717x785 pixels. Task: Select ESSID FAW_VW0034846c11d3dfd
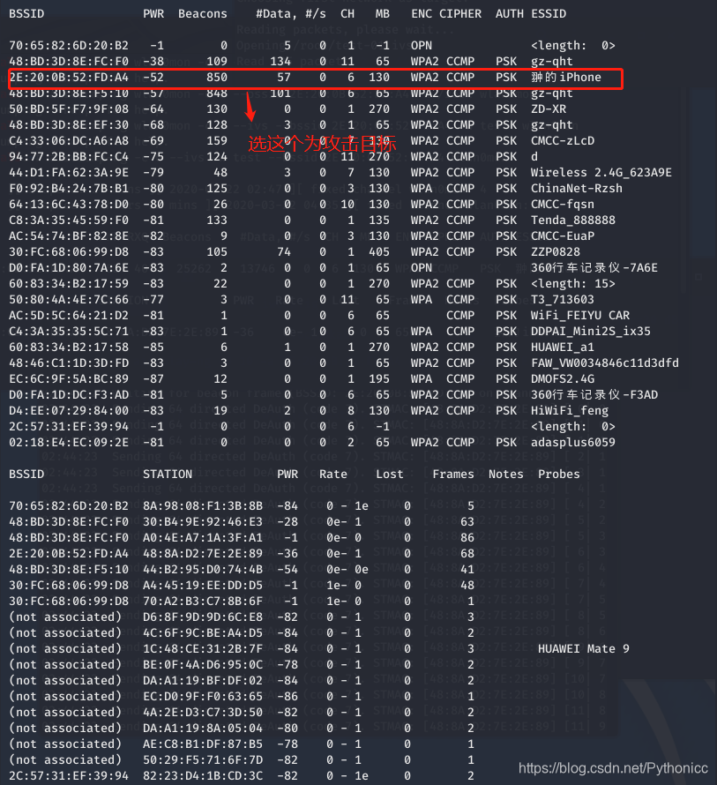[604, 363]
